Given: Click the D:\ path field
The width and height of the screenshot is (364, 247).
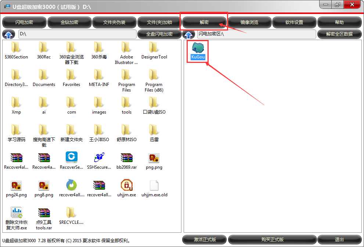Looking at the screenshot, I should 77,34.
